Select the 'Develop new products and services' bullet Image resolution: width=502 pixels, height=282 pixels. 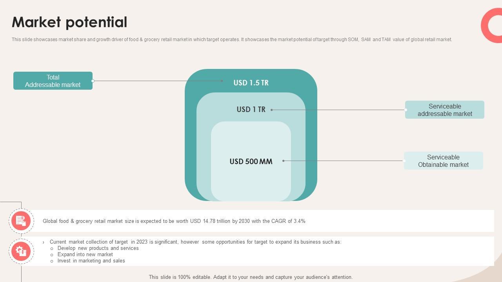pos(98,248)
